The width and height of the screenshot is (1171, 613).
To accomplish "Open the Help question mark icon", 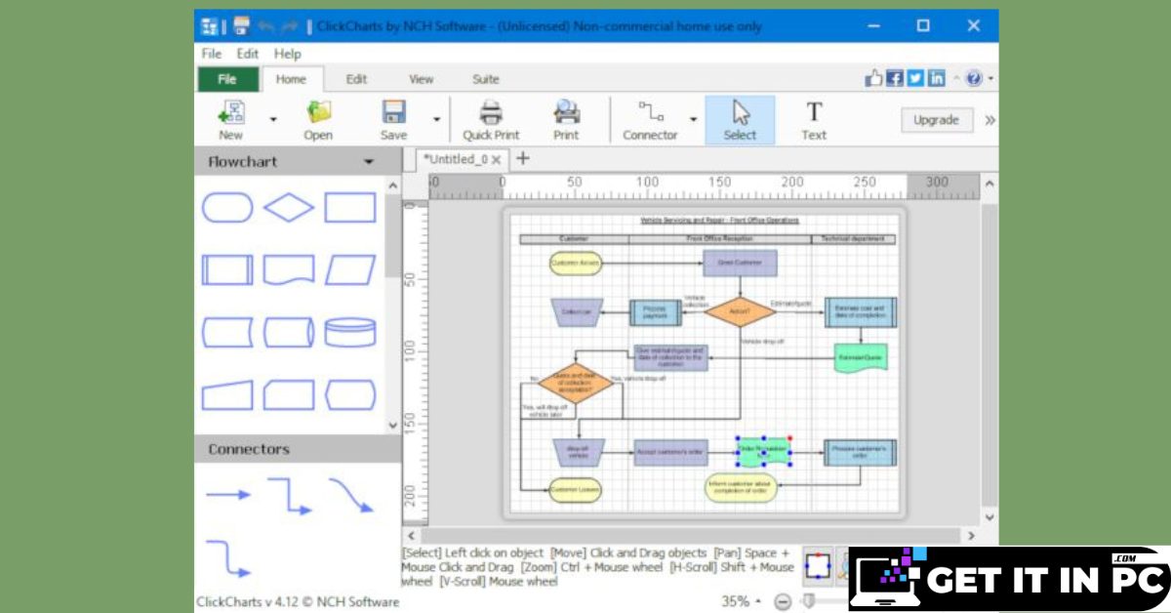I will tap(974, 79).
